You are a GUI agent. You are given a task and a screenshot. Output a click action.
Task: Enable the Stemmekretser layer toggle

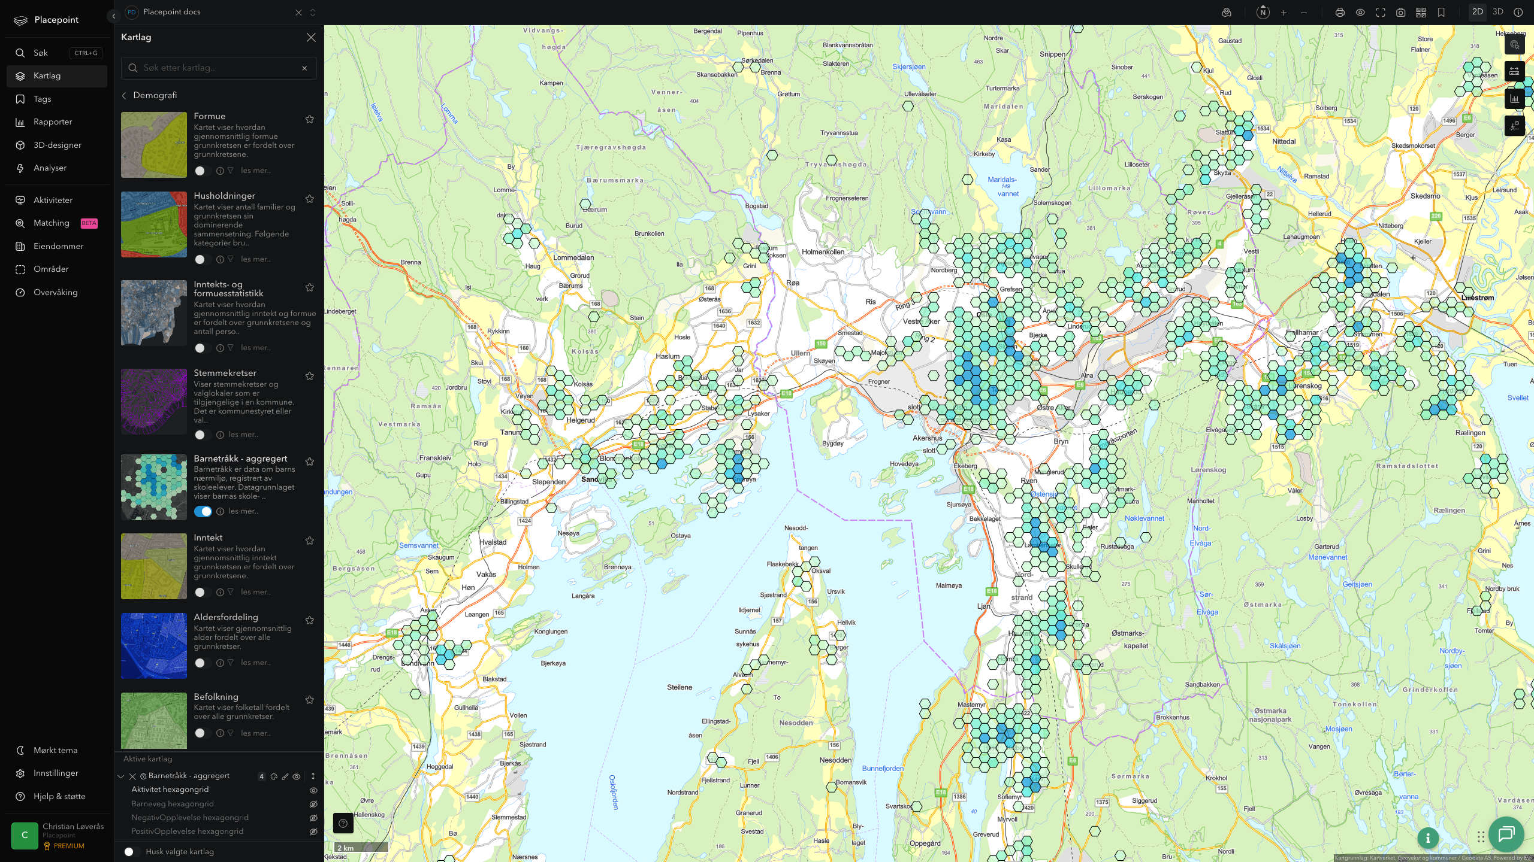coord(203,435)
